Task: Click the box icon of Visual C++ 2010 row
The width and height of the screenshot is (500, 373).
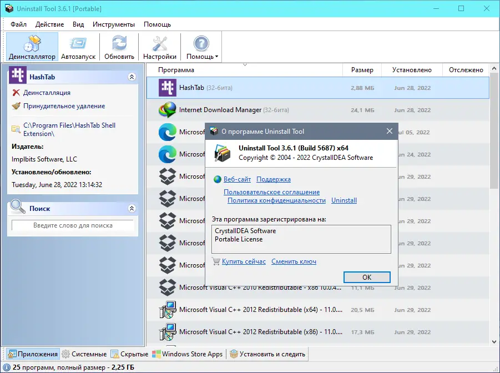Action: pos(168,288)
